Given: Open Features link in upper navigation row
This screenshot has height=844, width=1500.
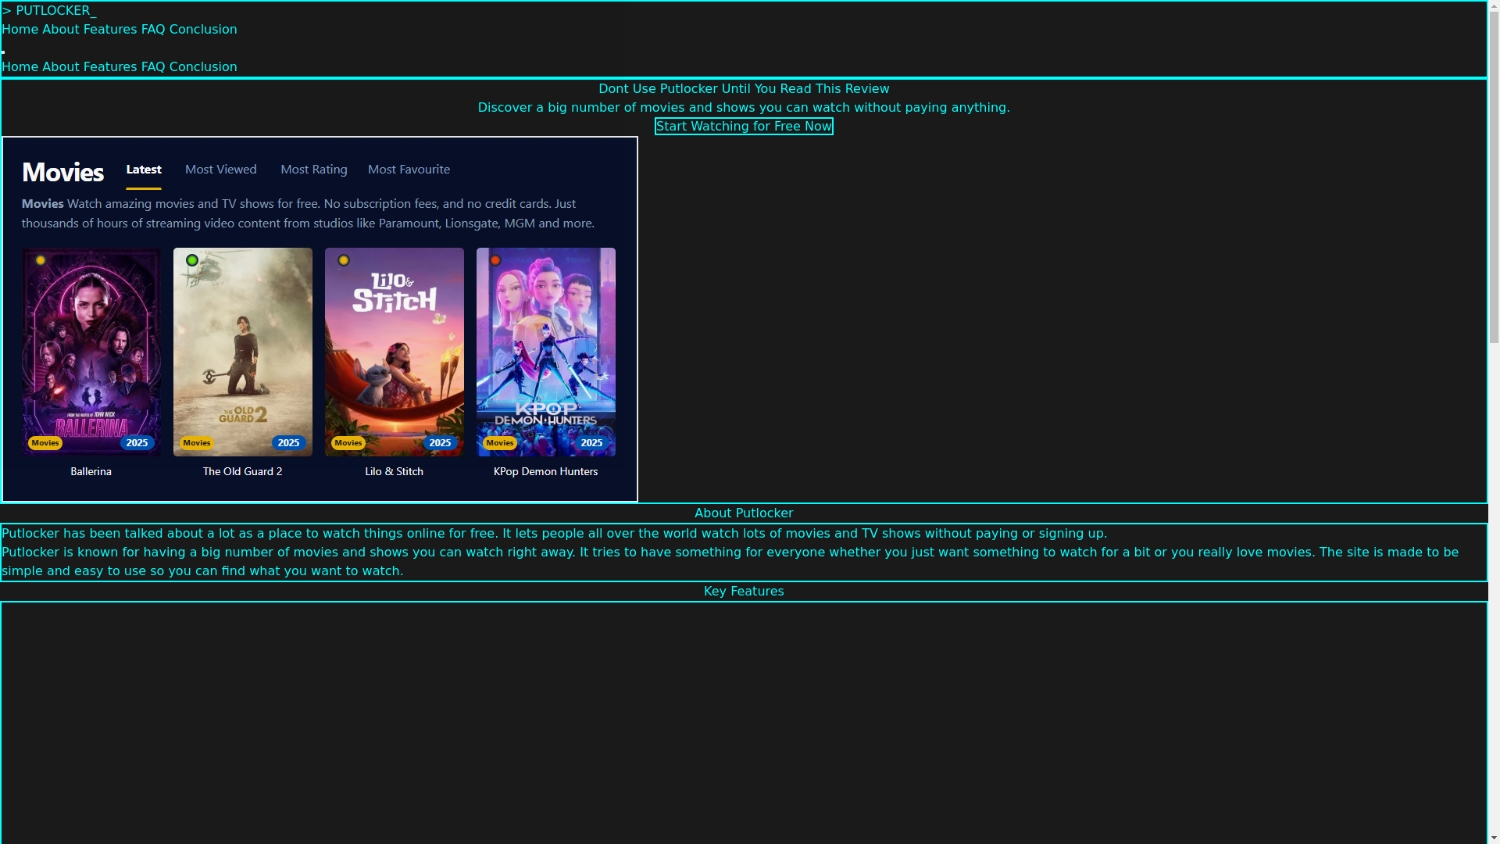Looking at the screenshot, I should pyautogui.click(x=110, y=30).
